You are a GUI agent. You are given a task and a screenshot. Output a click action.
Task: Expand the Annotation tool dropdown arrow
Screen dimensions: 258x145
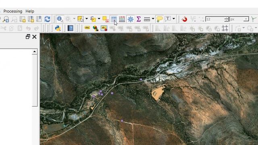[x=174, y=19]
